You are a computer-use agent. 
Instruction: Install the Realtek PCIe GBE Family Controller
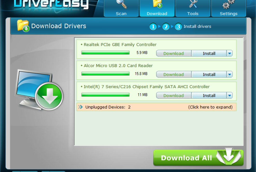tap(209, 53)
